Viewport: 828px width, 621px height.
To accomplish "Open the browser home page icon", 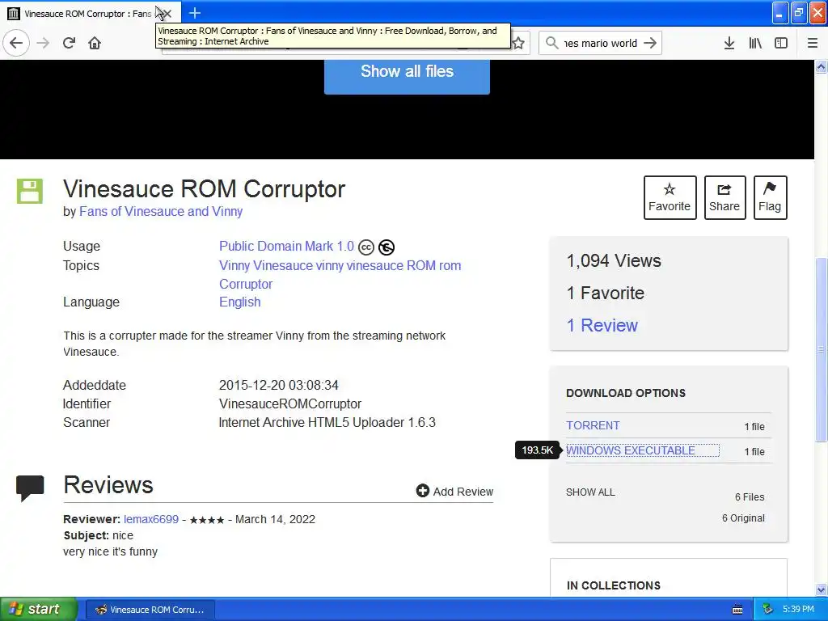I will point(95,43).
